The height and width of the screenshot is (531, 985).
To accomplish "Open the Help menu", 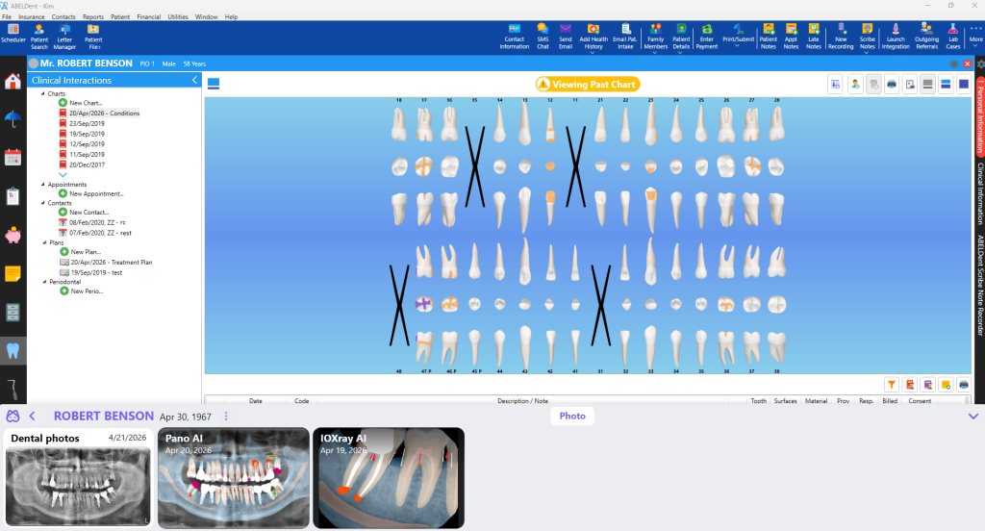I will 231,17.
